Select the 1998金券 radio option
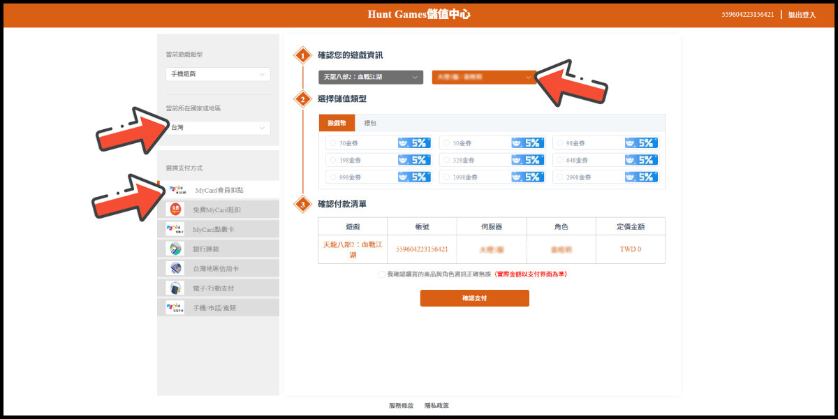The image size is (838, 419). 446,177
